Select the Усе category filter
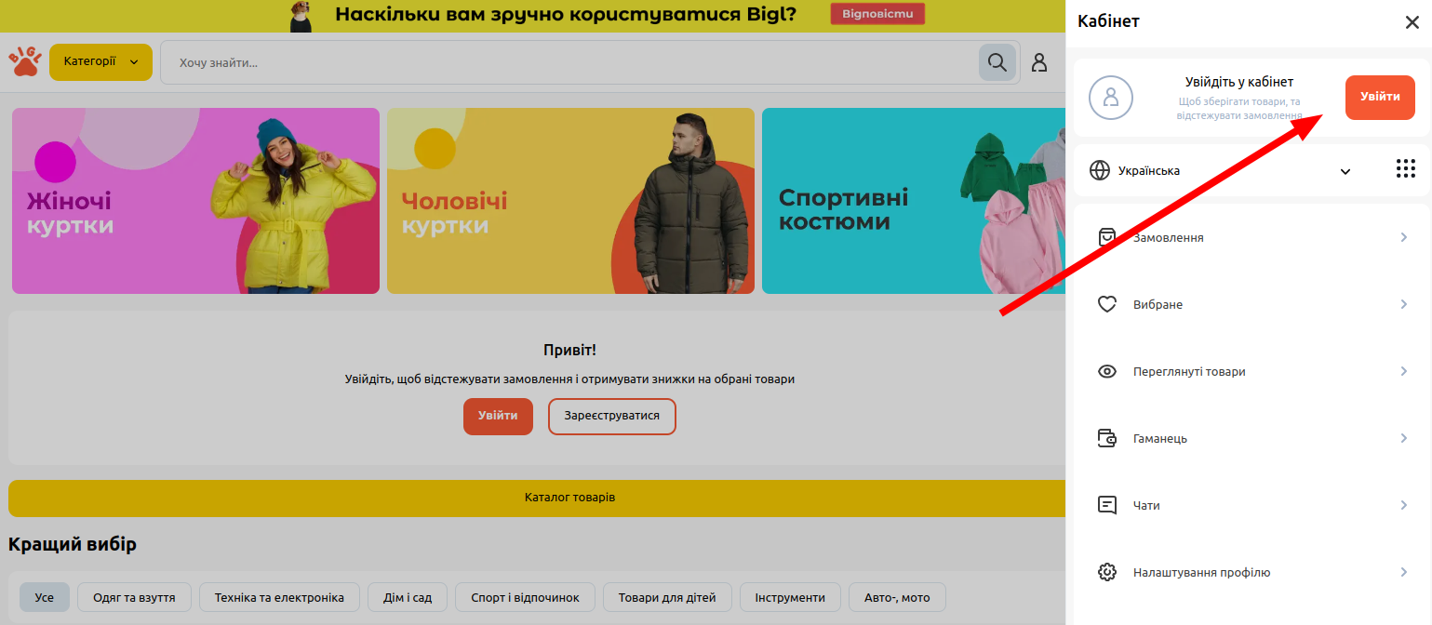 point(45,597)
